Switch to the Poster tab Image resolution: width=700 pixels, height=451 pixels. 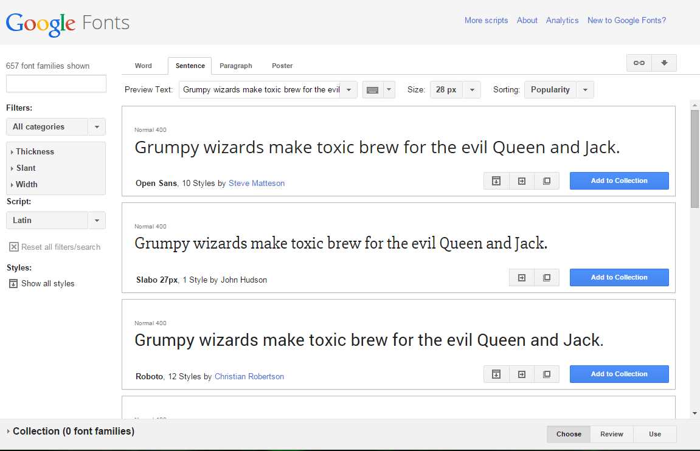[x=282, y=66]
